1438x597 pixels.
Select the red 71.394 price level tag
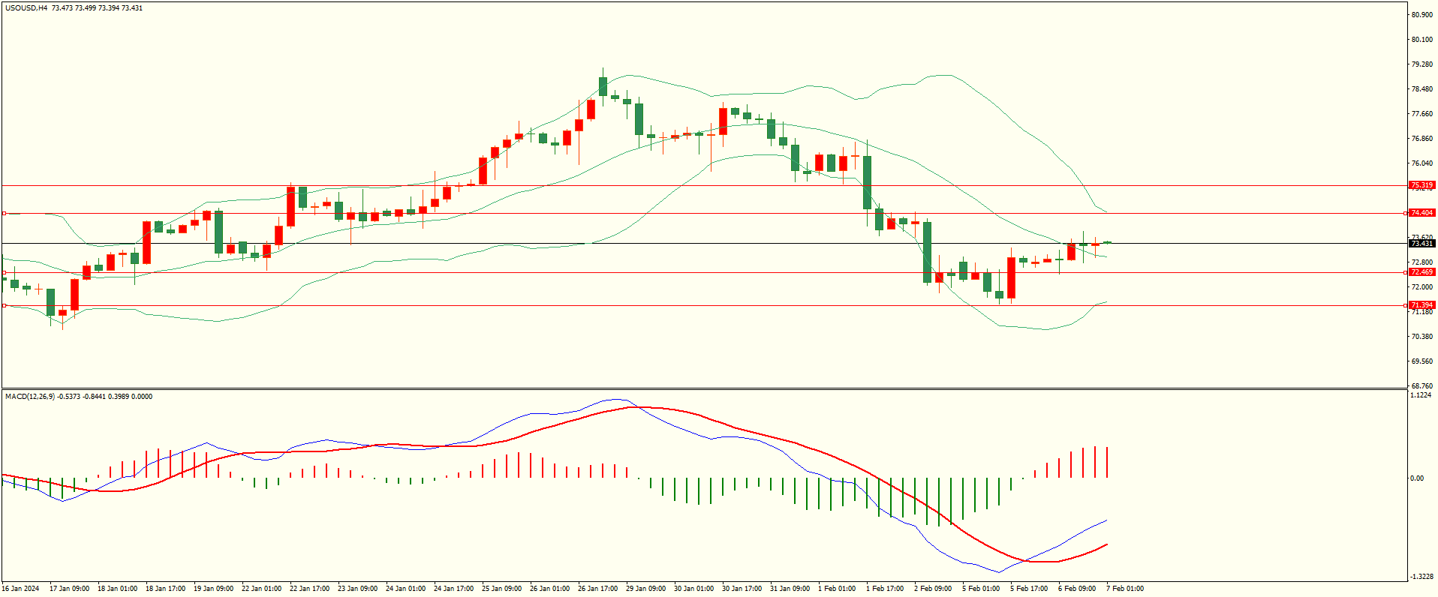[x=1421, y=305]
